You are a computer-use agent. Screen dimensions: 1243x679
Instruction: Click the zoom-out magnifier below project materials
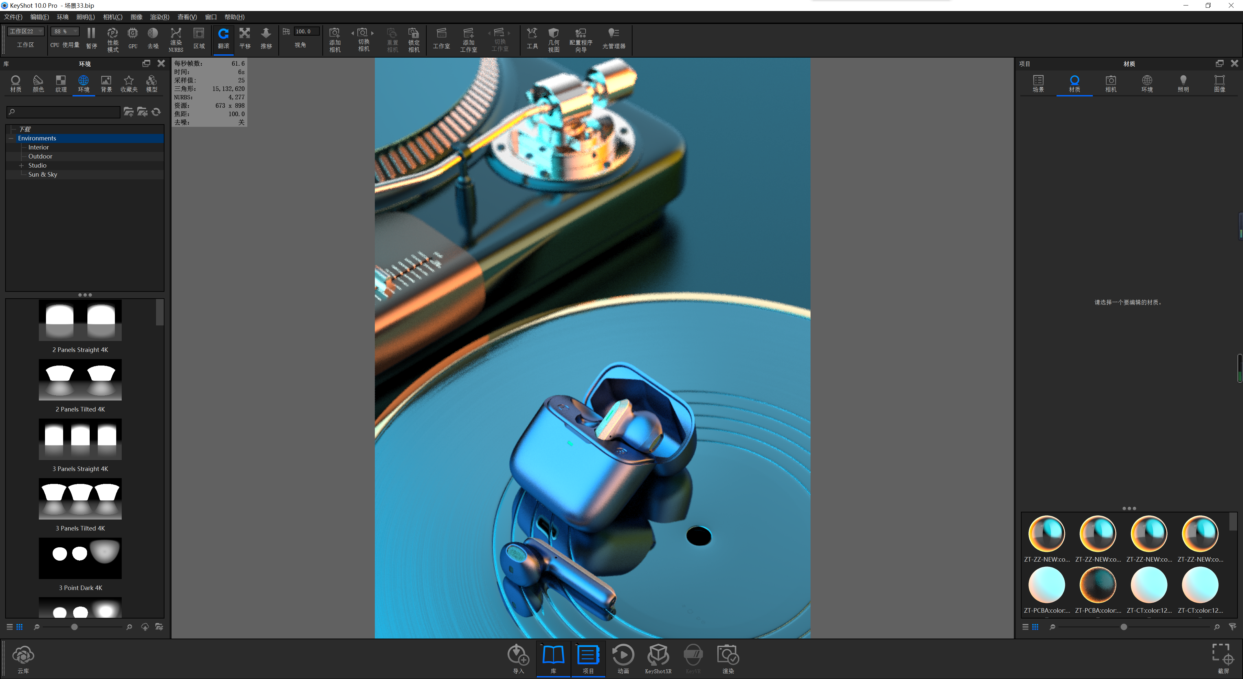pos(1052,627)
